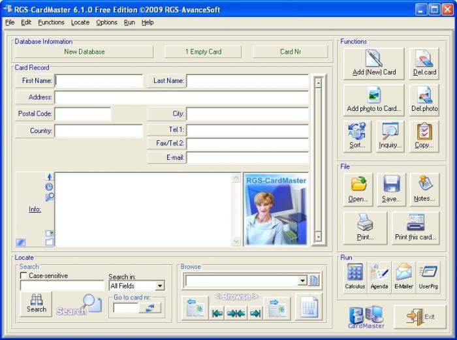Click in the Tel.1 field
This screenshot has height=340, width=457.
[247, 130]
